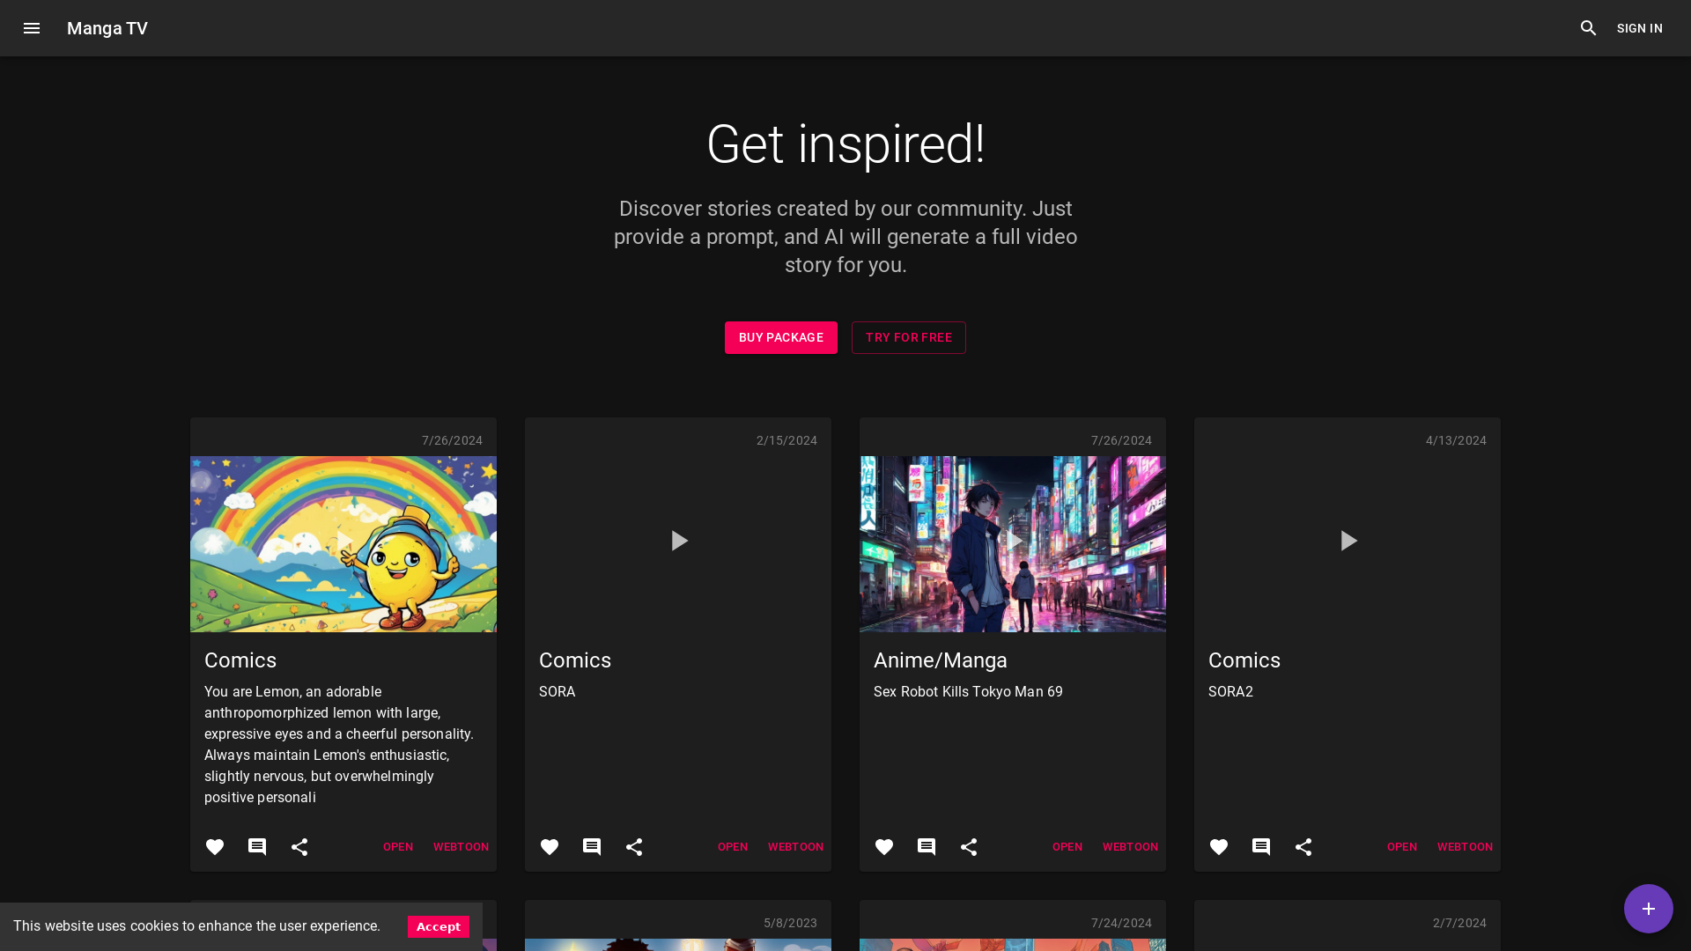Click the purple plus create button
The image size is (1691, 951).
coord(1649,909)
